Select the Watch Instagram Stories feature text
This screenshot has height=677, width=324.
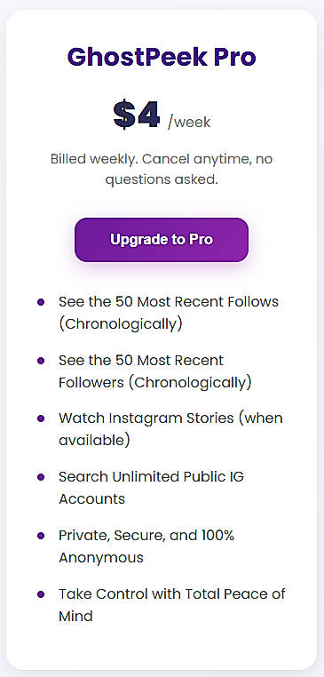click(x=170, y=429)
